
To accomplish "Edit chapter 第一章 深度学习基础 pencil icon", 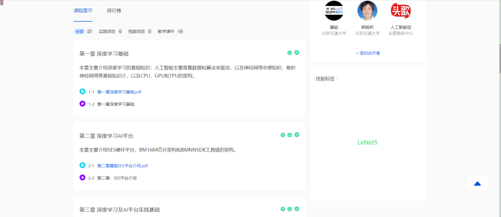I will [x=297, y=53].
